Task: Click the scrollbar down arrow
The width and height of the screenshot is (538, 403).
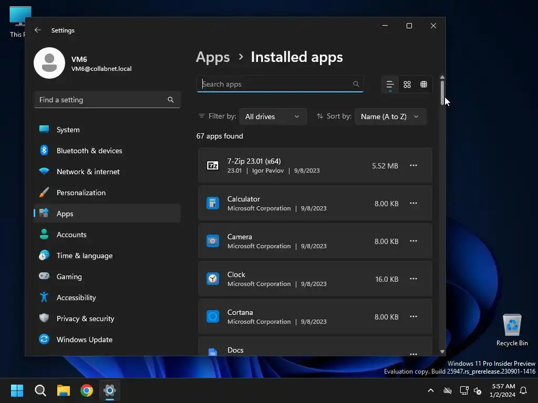Action: (x=442, y=351)
